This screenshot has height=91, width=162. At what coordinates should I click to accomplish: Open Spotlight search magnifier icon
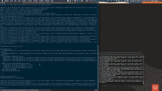(122, 1)
